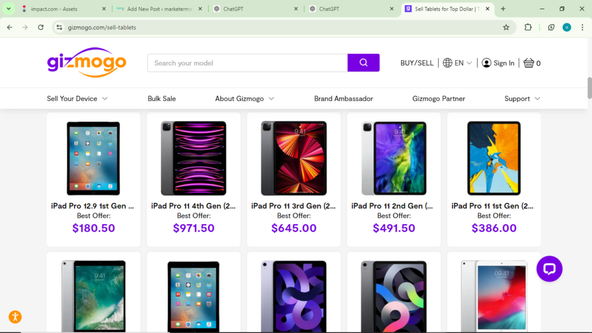
Task: Click the purple search magnifier button
Action: tap(363, 62)
